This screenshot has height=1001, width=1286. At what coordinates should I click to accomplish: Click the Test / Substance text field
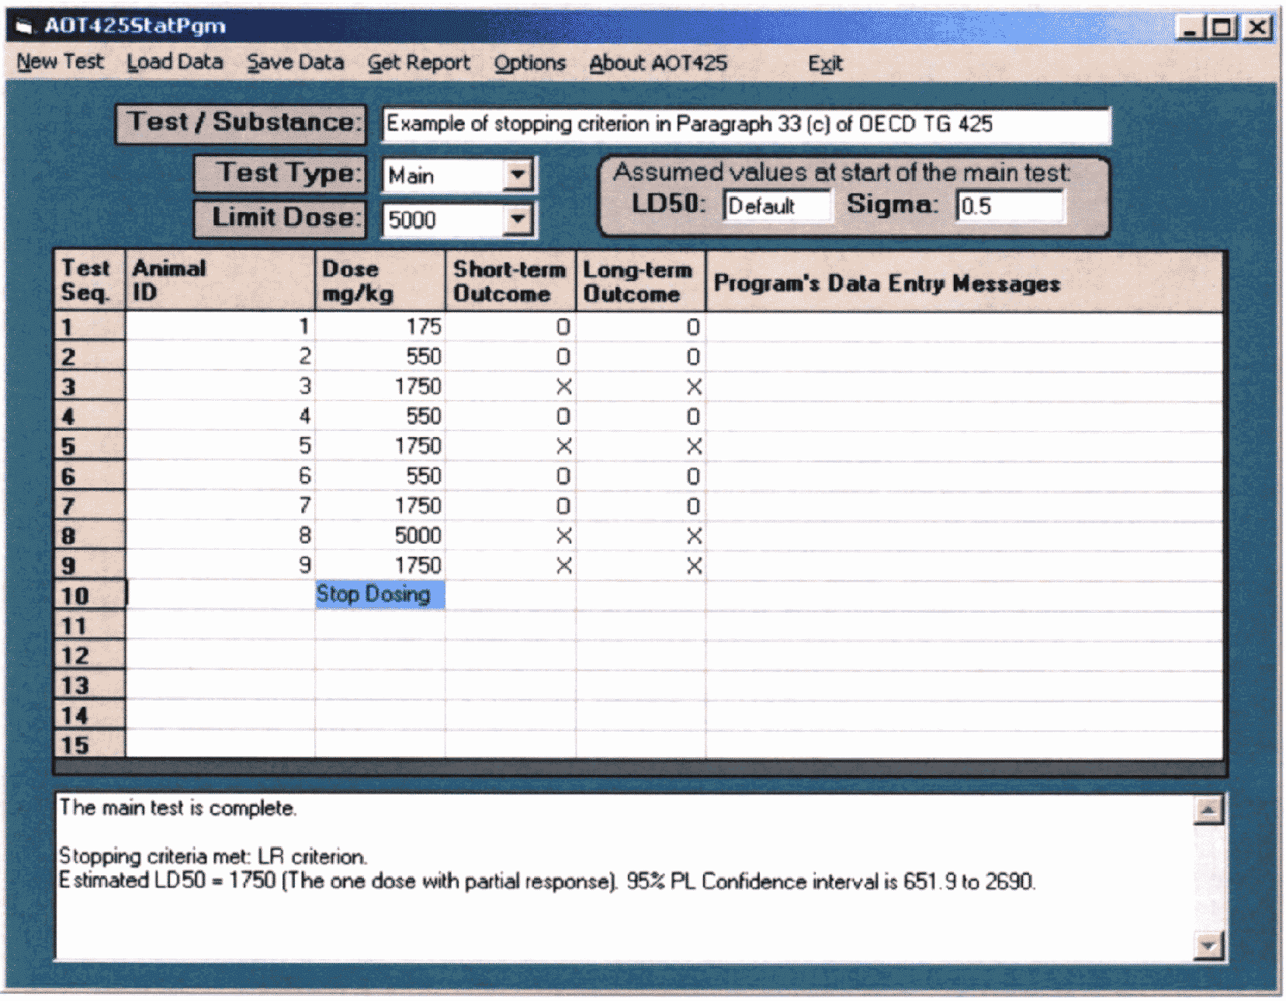point(745,125)
